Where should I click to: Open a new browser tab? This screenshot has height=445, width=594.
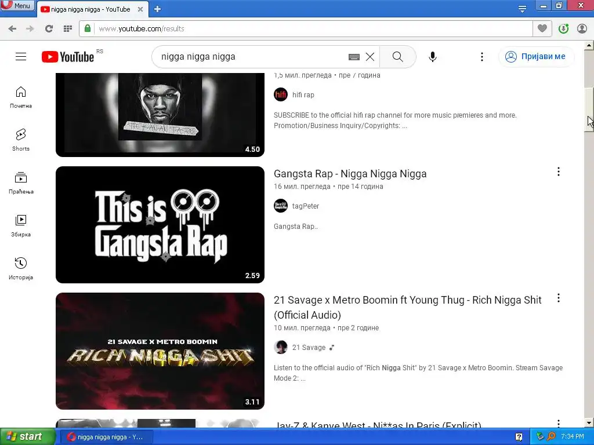tap(158, 9)
